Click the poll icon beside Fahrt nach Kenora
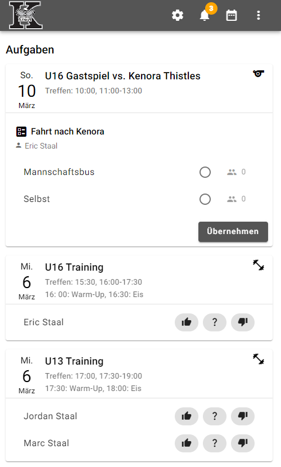 tap(21, 131)
